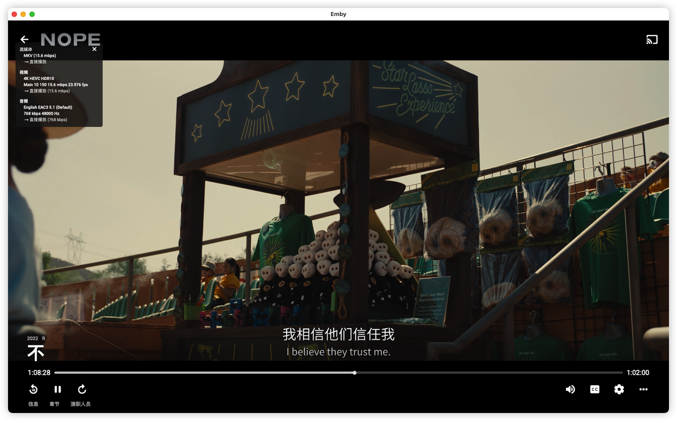
Task: Minimize the Emby window with yellow button
Action: pos(23,14)
